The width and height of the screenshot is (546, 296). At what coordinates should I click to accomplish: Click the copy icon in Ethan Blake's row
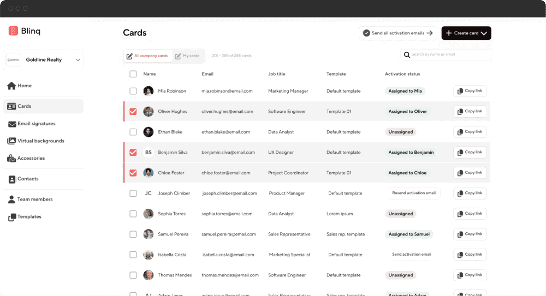[x=460, y=132]
